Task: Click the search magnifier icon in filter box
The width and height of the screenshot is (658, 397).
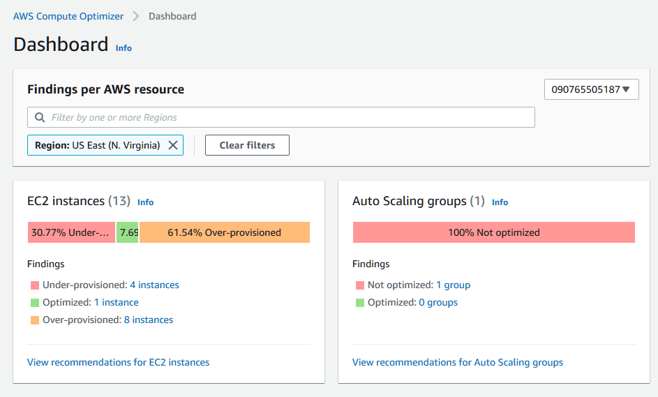Action: click(39, 117)
